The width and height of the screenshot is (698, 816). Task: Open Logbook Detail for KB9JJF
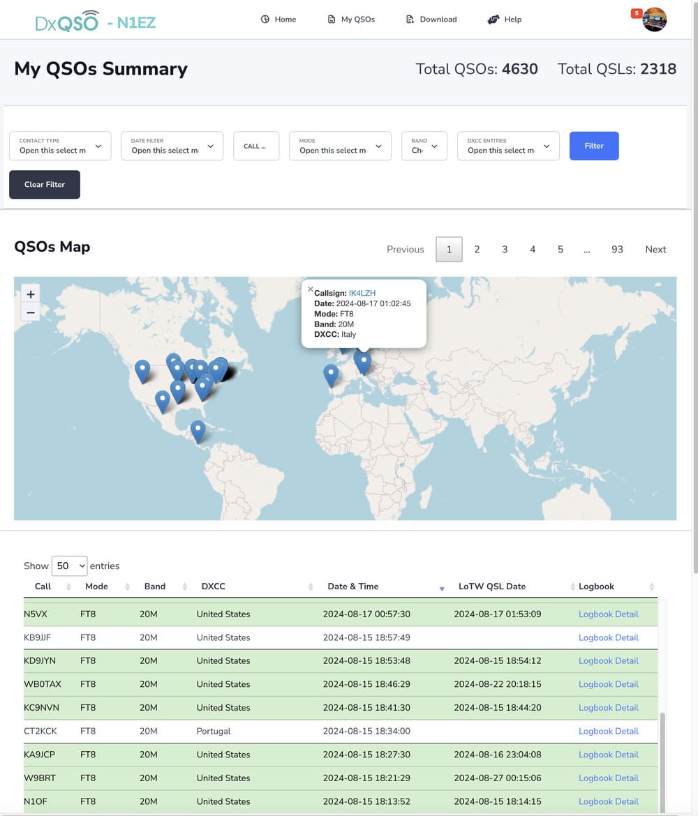click(609, 637)
